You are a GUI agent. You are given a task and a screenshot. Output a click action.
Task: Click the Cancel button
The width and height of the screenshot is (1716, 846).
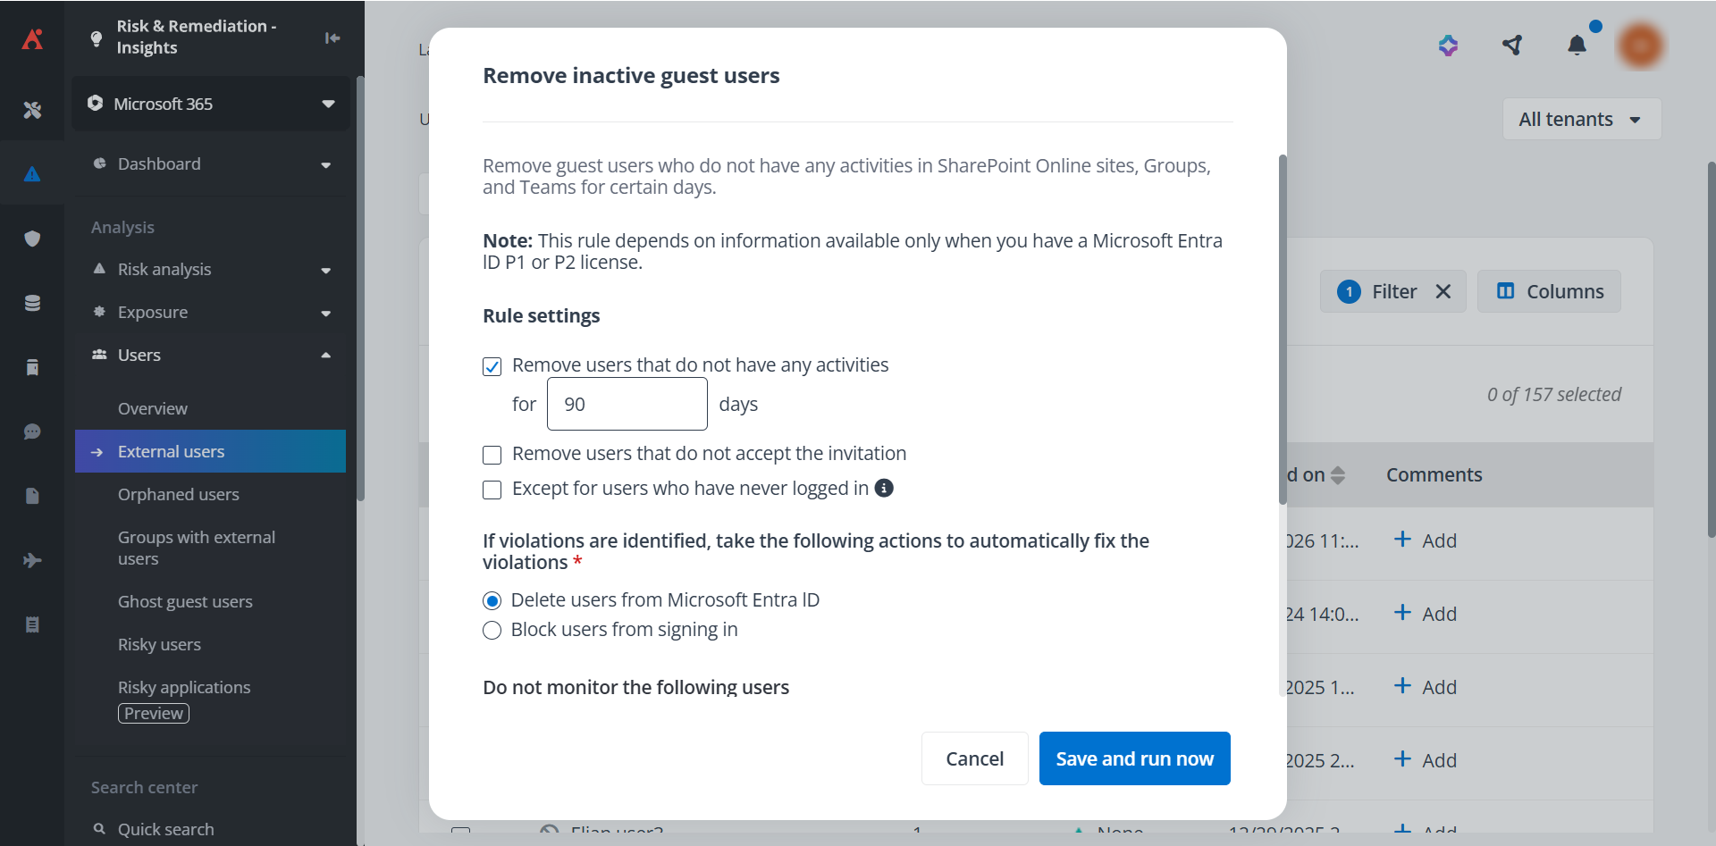tap(974, 758)
